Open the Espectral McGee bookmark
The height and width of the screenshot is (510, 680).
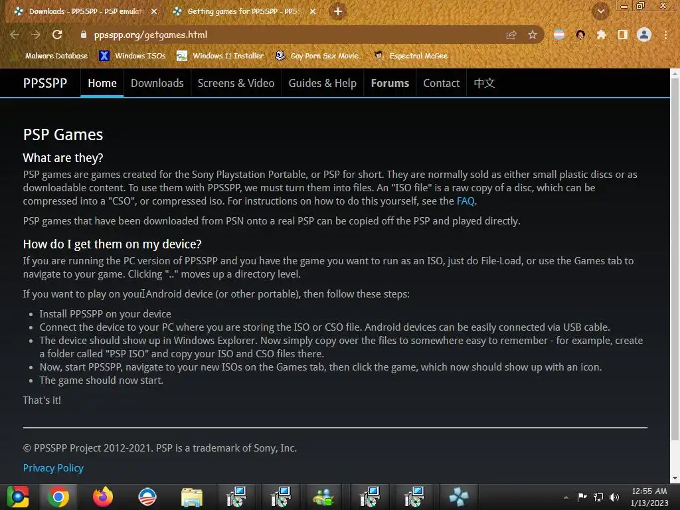tap(410, 56)
